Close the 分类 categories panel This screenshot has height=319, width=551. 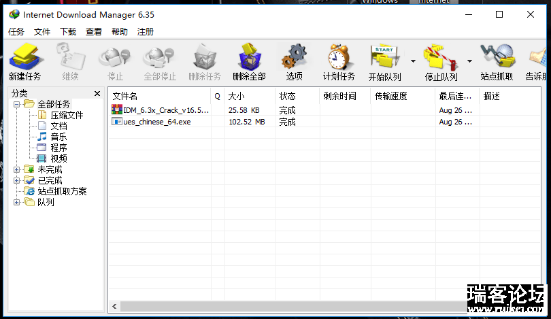97,93
